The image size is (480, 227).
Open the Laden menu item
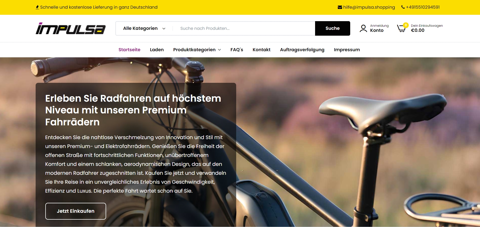pos(157,50)
